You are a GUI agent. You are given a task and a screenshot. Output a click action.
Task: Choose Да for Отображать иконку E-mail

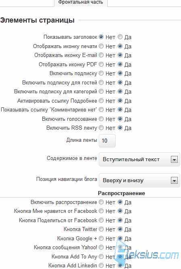(x=120, y=55)
